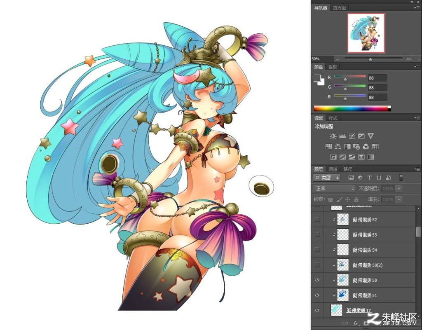Screen dimensions: 422x330
Task: Add a Photo Filter adjustment
Action: coord(356,147)
